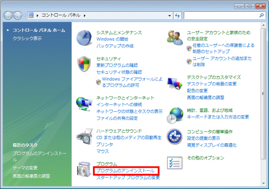Click the refresh button in address bar
The image size is (269, 189).
(177, 16)
